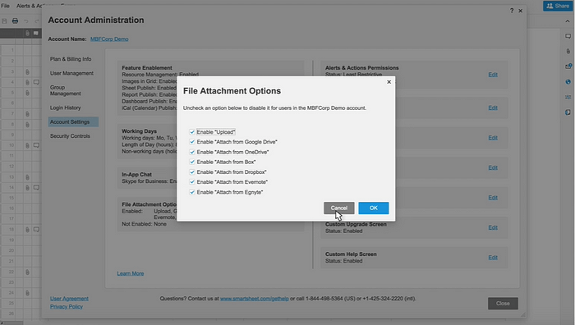Click the print icon in toolbar
575x325 pixels.
coord(15,21)
